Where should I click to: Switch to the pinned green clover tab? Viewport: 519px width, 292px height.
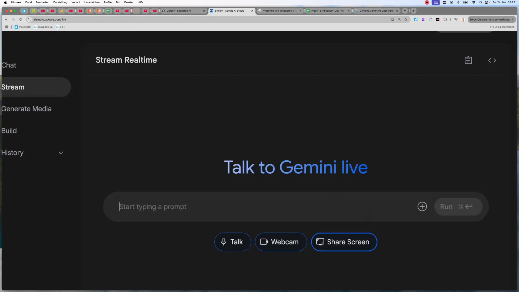(x=34, y=11)
